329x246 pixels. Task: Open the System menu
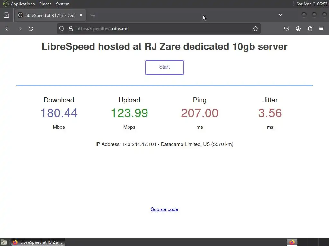(x=63, y=4)
